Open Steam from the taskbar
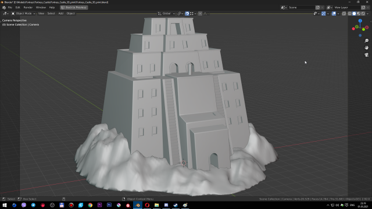372x209 pixels. point(176,205)
